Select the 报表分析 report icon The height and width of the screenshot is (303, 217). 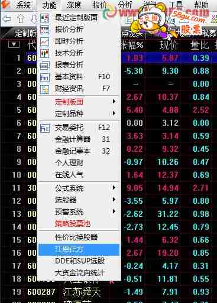coord(44,65)
